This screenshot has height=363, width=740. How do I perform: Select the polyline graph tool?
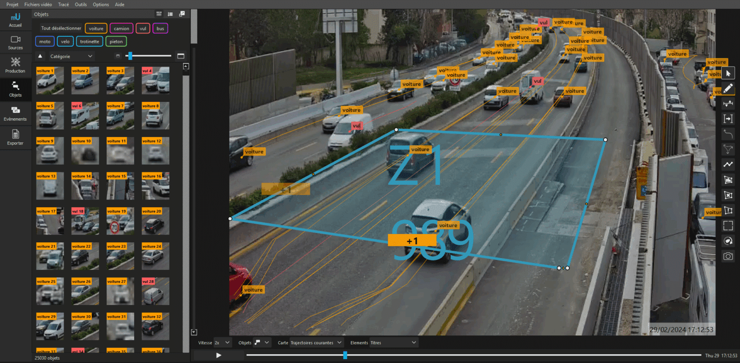tap(728, 165)
